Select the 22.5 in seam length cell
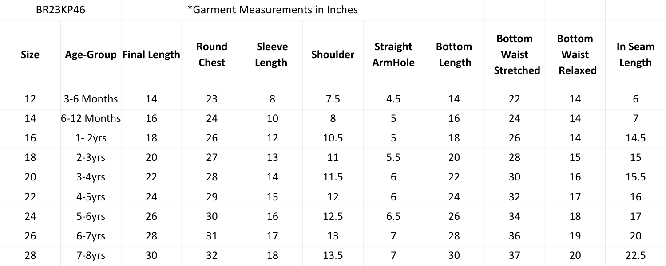Screen dimensions: 666x266 pos(635,256)
